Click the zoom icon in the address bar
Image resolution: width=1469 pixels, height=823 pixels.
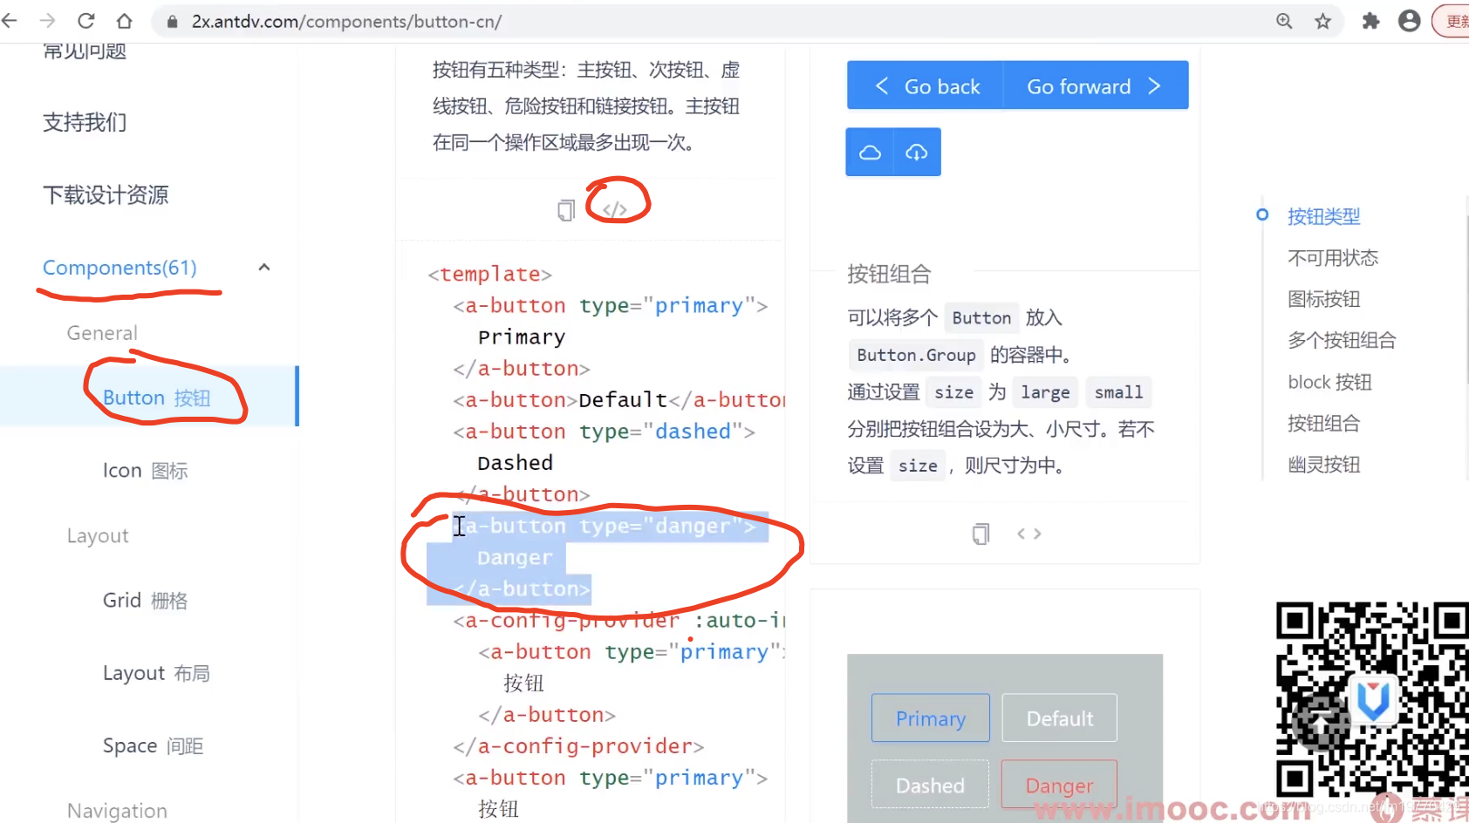click(1283, 21)
